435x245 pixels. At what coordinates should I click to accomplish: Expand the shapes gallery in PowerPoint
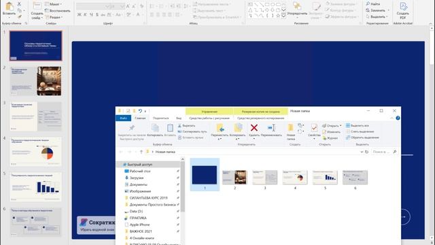[x=283, y=16]
